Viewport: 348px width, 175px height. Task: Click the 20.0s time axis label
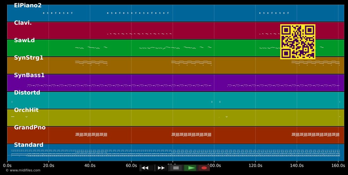(49, 166)
